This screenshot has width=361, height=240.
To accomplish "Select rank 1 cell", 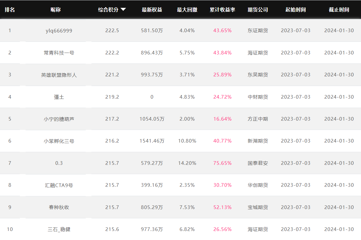I will [10, 30].
